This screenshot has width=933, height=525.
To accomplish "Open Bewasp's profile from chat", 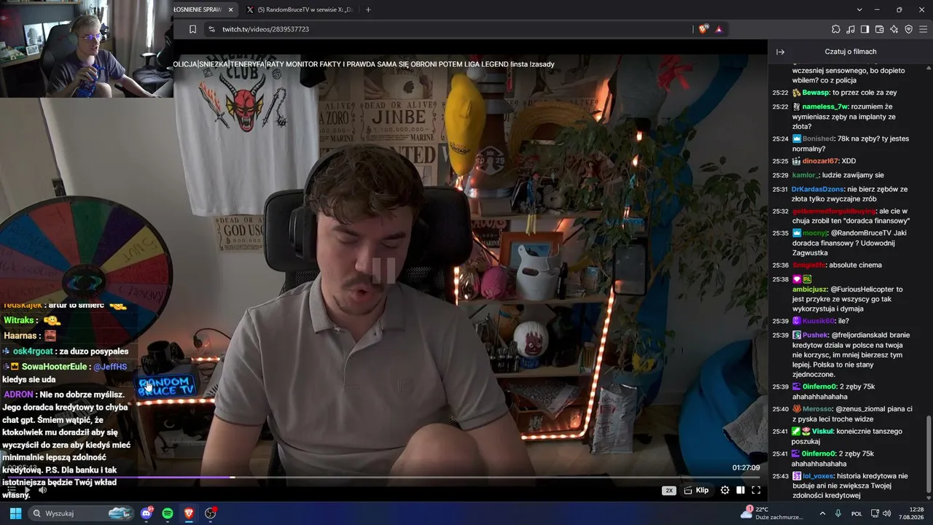I will pos(816,93).
